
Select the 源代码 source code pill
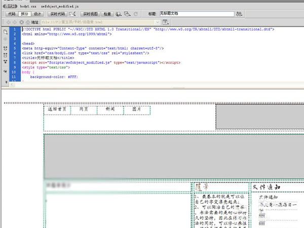(10, 6)
